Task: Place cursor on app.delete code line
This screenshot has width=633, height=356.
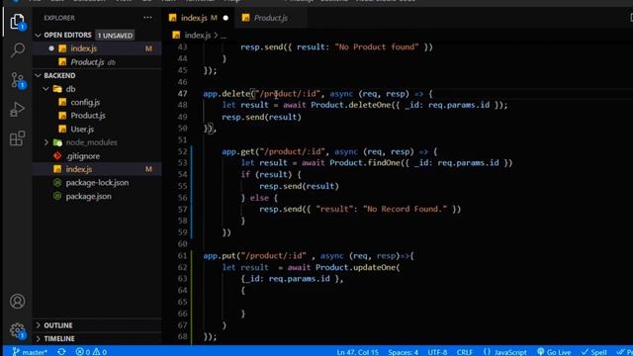Action: 317,94
